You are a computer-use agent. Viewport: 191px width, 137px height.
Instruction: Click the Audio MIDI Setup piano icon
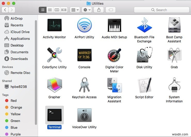114,25
